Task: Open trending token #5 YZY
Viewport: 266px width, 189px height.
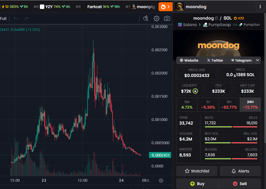Action: [x=52, y=7]
